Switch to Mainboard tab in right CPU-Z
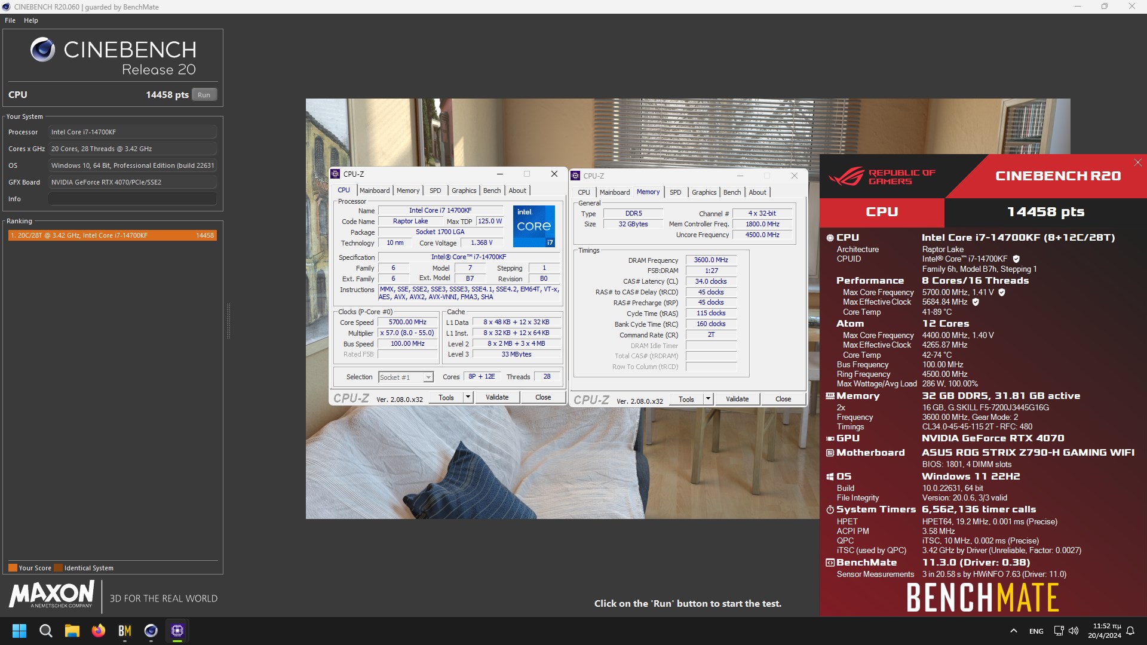This screenshot has width=1147, height=645. pyautogui.click(x=615, y=192)
